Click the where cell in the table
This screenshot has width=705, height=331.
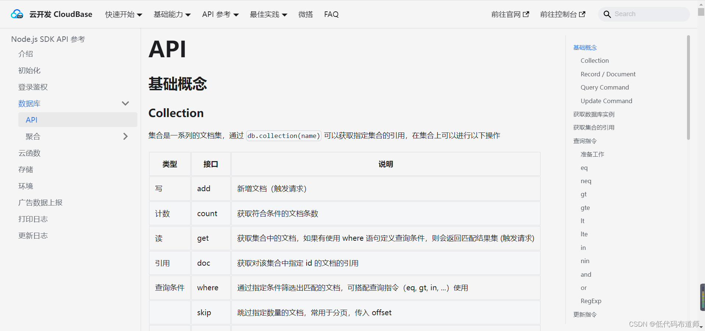(x=211, y=288)
